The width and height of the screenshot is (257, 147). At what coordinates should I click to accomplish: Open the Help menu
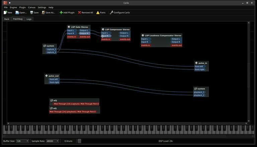coord(51,7)
